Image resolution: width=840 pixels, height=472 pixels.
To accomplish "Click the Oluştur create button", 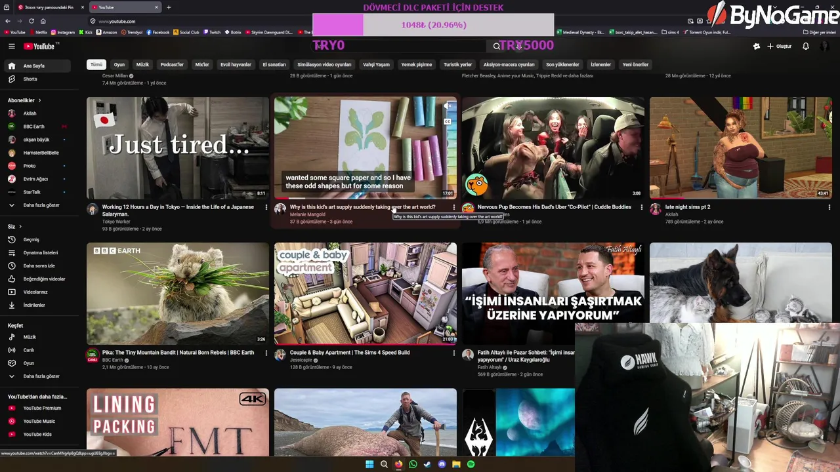I will pos(779,47).
